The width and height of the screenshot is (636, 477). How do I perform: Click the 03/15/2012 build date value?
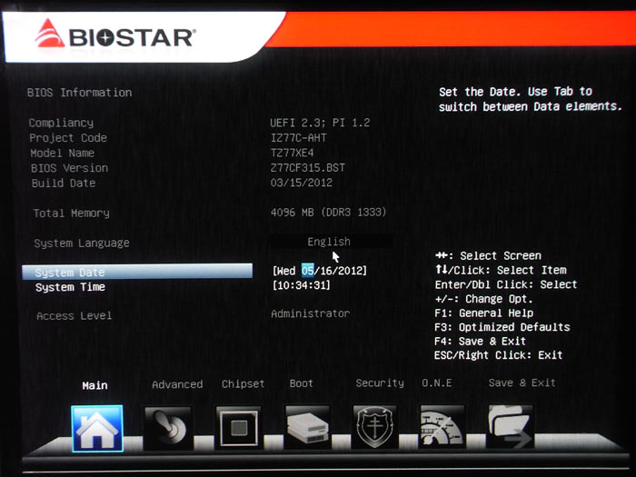[302, 182]
